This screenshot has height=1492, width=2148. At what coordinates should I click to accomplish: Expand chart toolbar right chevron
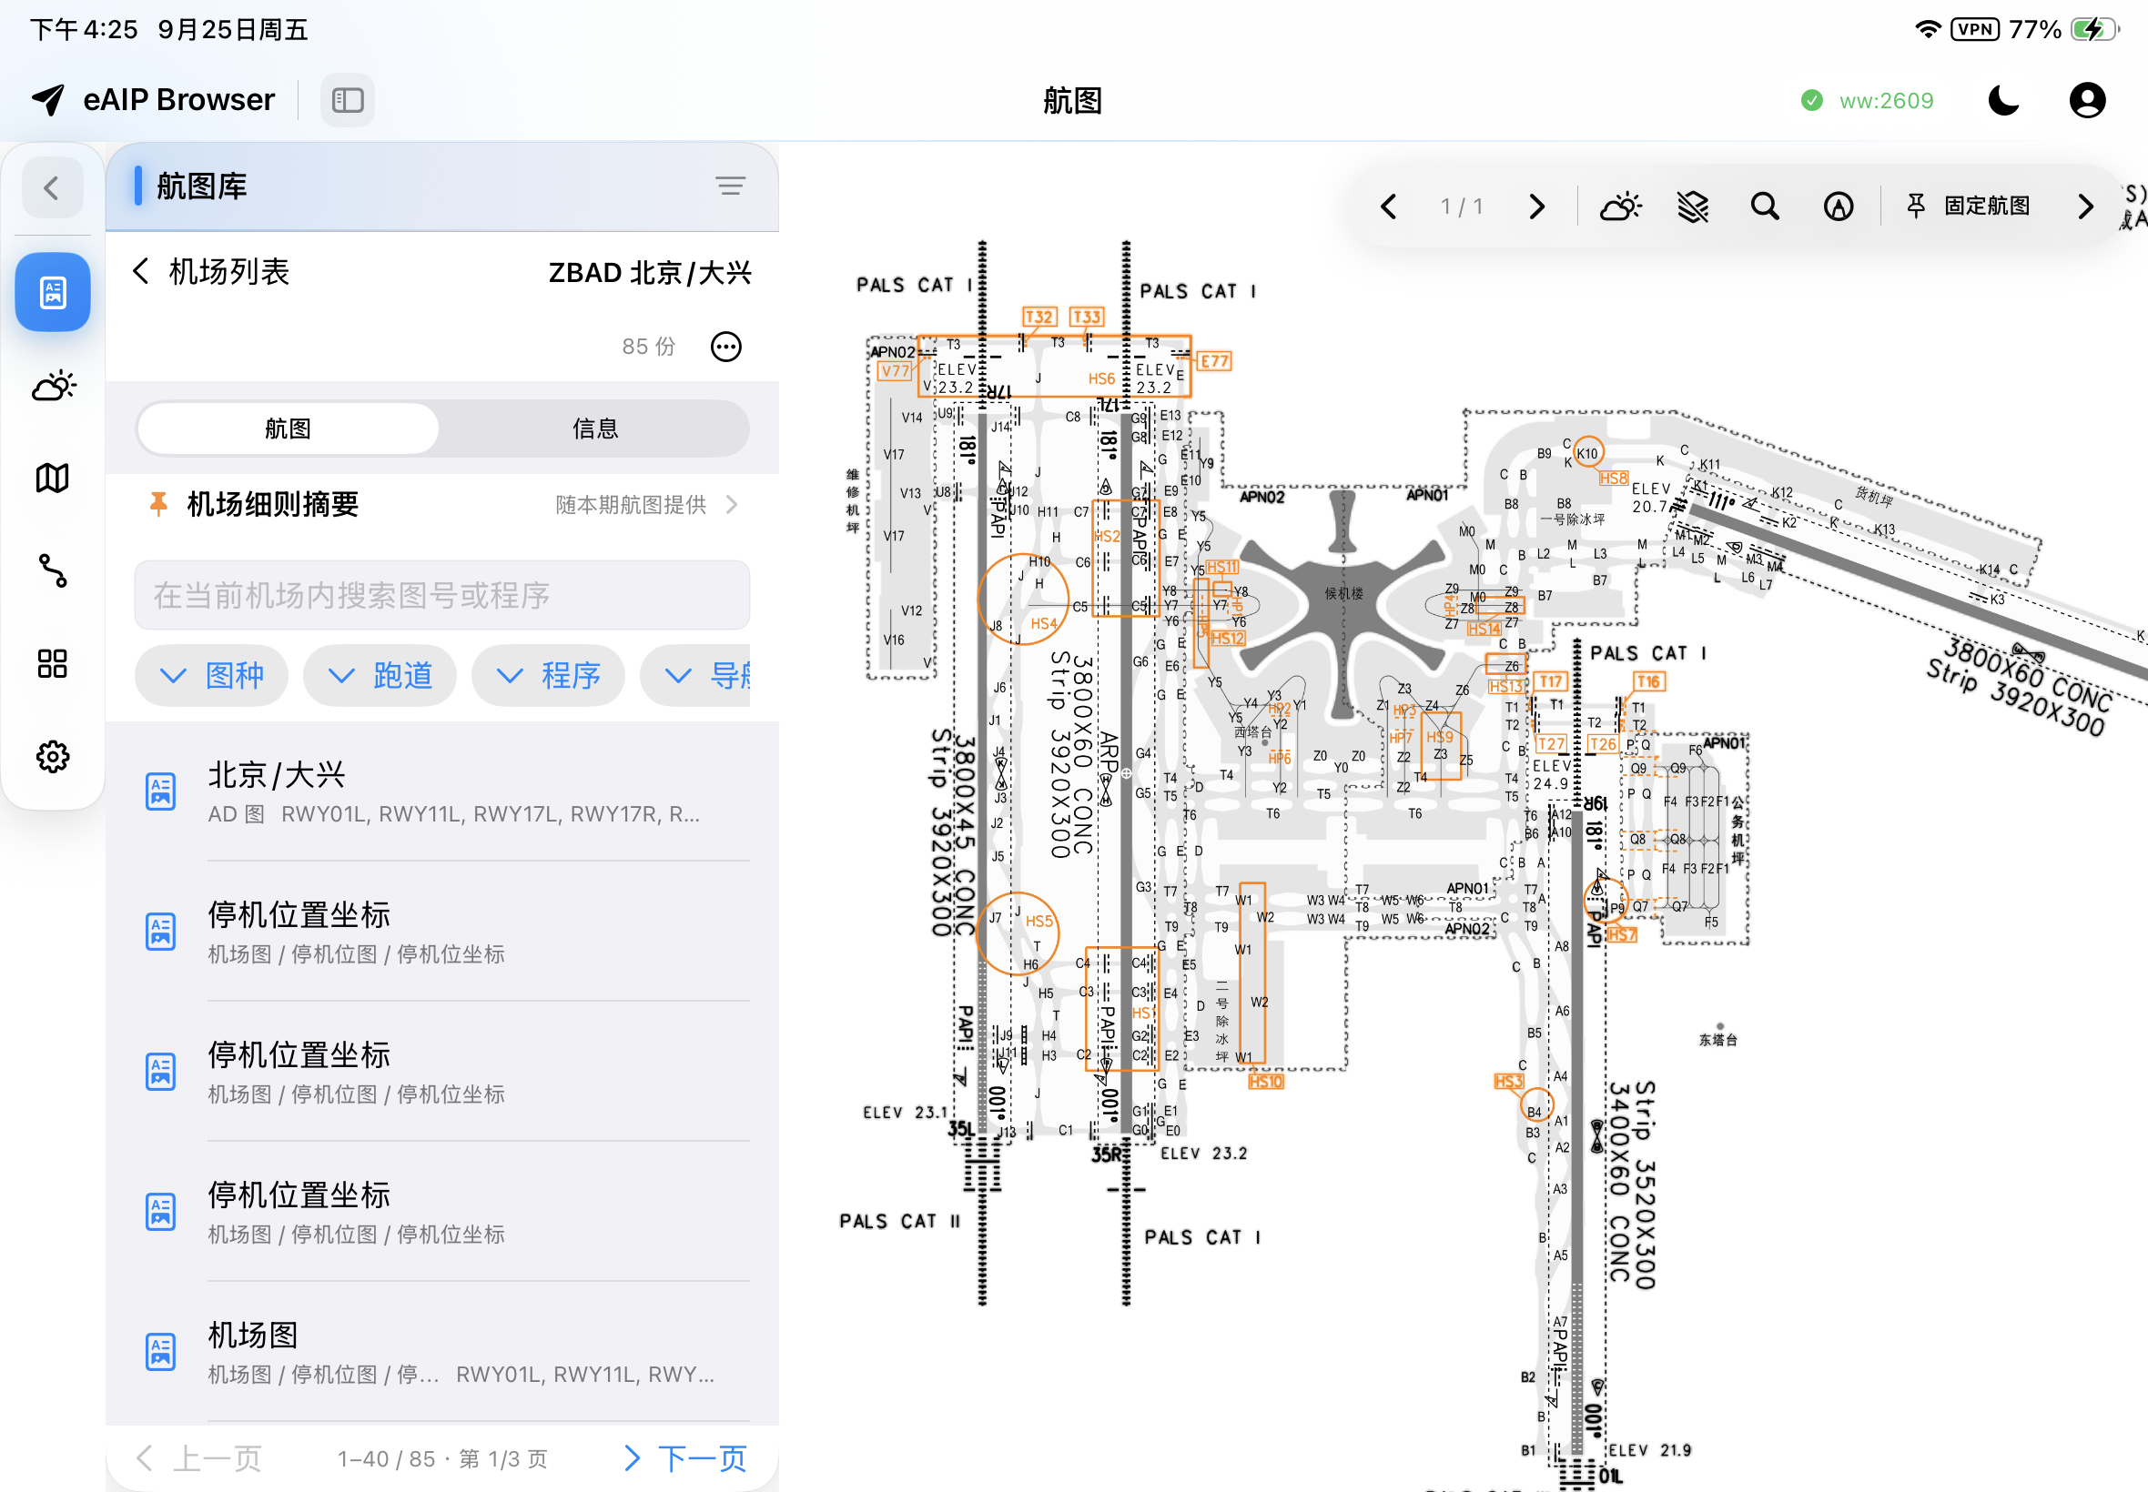click(x=2085, y=207)
